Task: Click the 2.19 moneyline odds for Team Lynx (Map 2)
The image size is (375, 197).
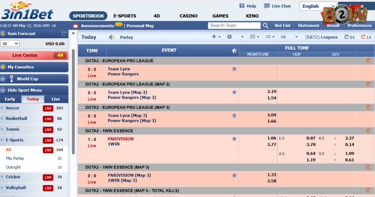Action: click(272, 92)
